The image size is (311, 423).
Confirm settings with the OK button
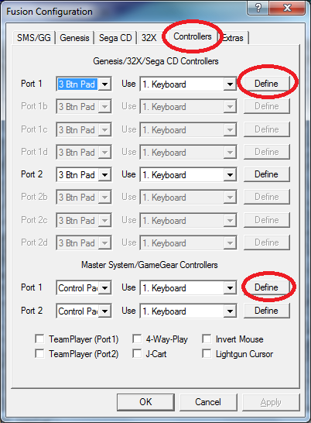coord(145,402)
